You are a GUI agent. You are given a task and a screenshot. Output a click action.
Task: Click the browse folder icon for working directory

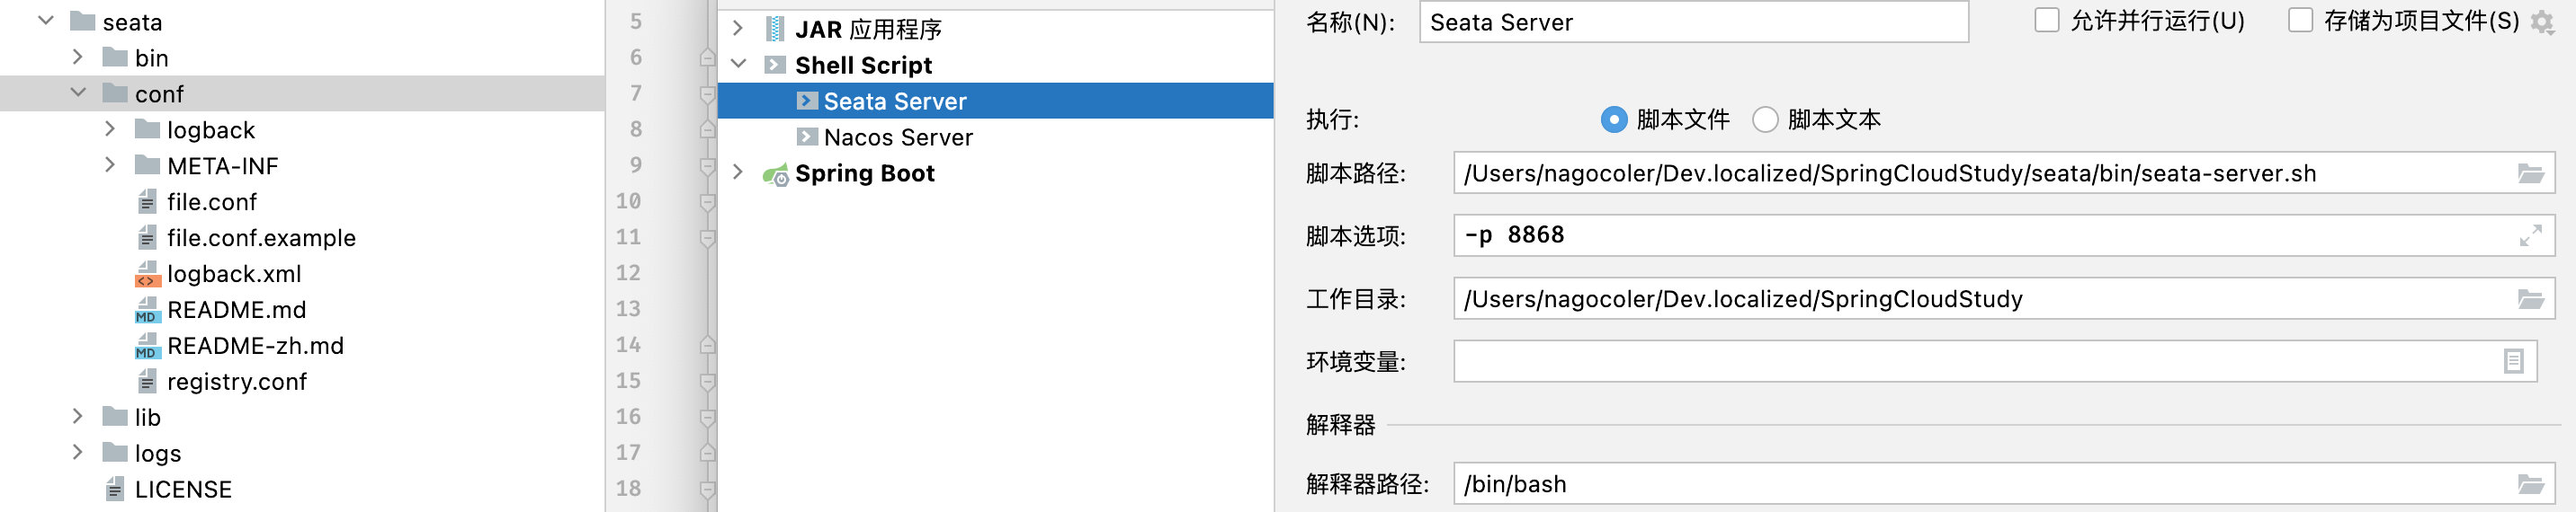[x=2530, y=299]
